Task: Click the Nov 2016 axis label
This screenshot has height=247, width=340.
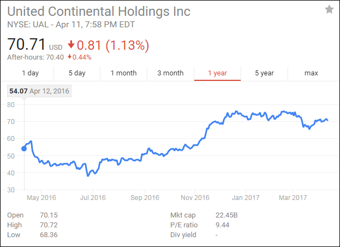Action: (194, 198)
